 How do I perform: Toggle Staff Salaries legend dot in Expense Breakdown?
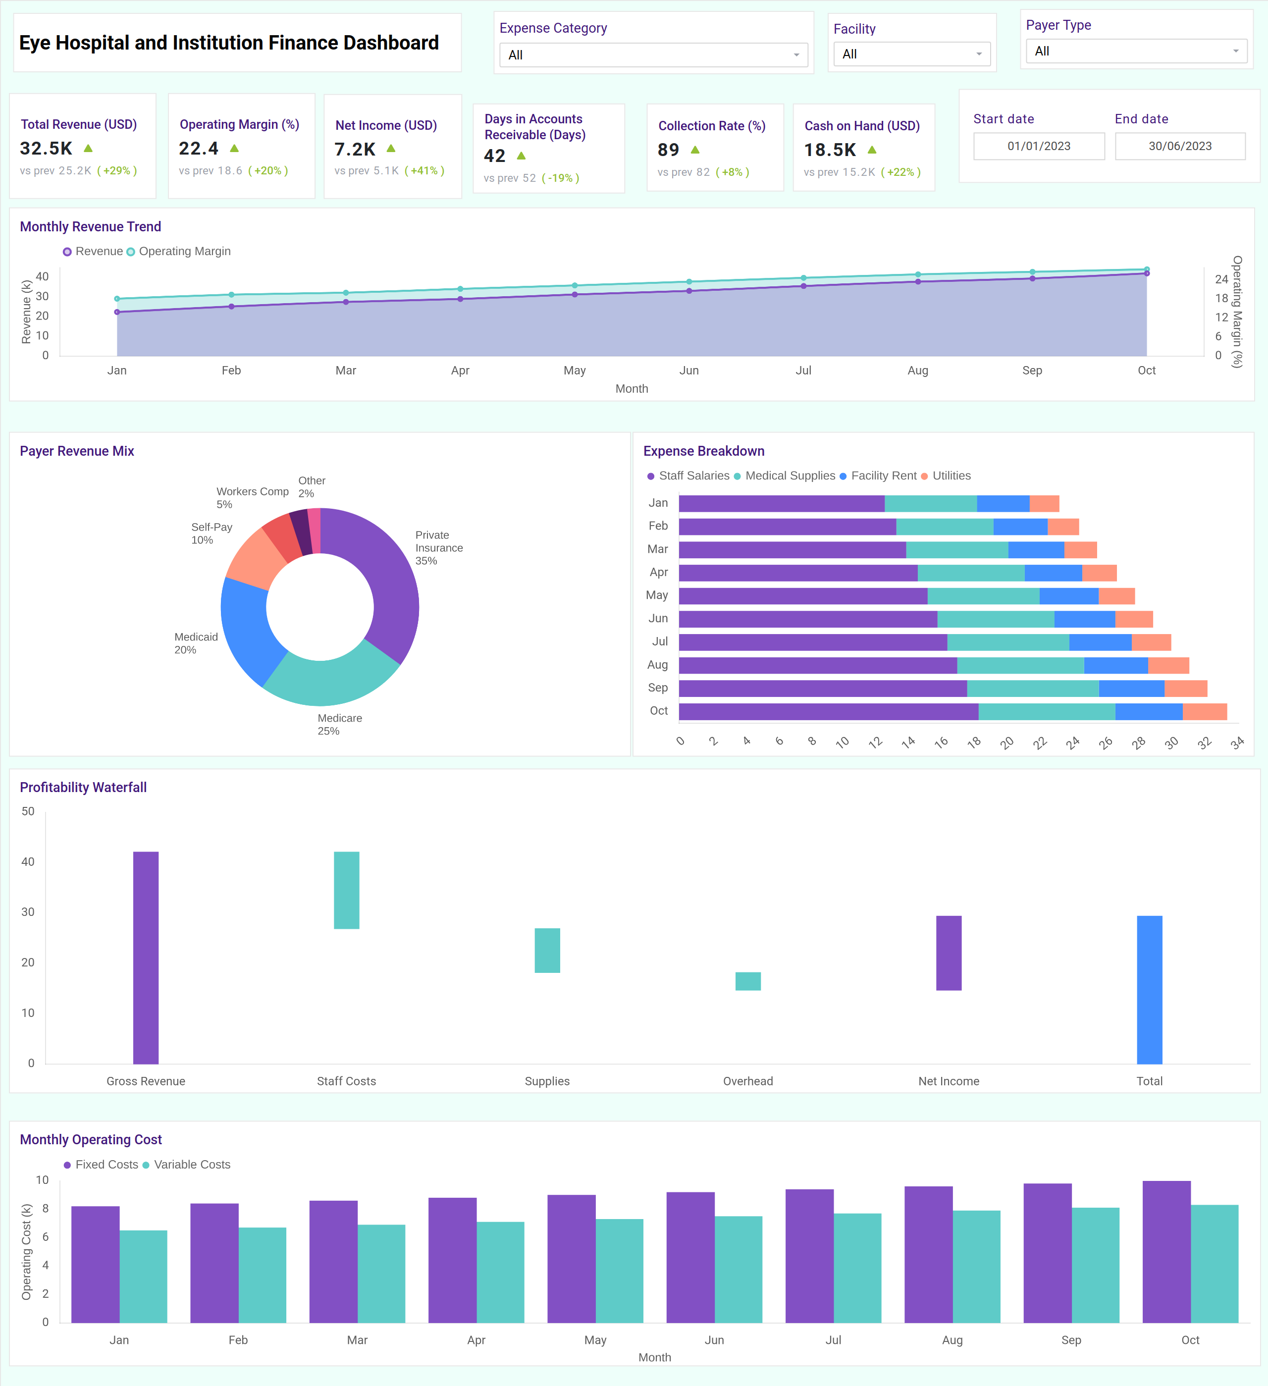(651, 477)
